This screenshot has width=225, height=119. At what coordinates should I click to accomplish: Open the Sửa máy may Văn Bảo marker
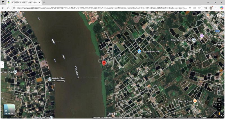[x=194, y=40]
